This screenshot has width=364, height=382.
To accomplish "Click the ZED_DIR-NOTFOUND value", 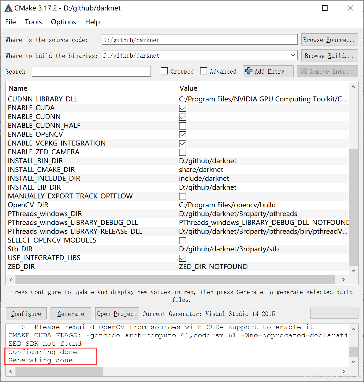I will tap(213, 267).
